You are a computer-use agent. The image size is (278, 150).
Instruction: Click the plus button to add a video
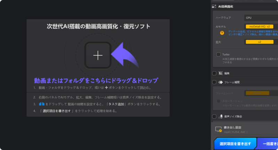click(98, 55)
